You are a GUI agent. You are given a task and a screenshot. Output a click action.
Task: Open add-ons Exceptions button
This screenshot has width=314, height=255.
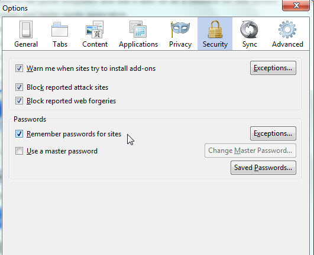[x=273, y=68]
